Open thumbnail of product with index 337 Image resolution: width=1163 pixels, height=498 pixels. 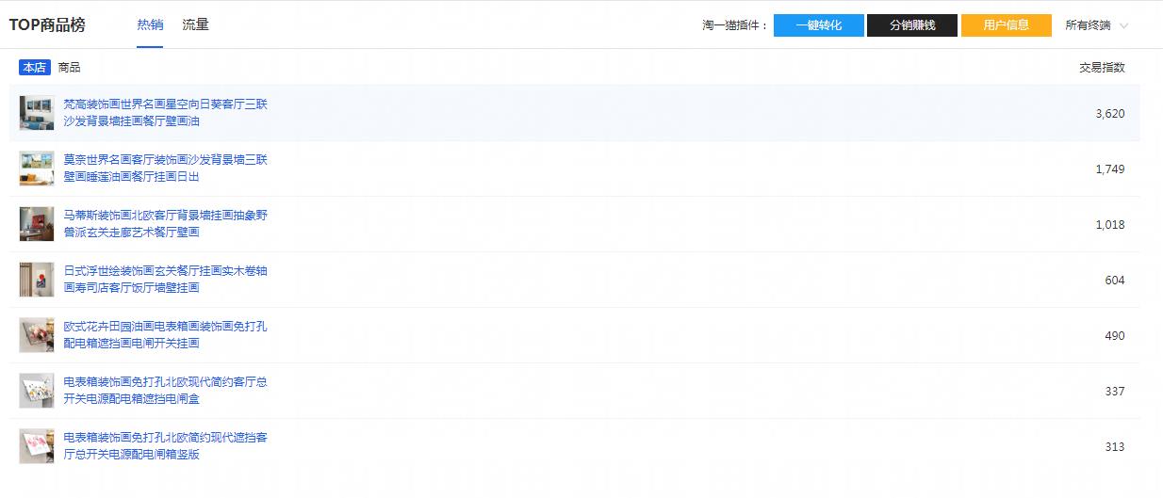37,391
